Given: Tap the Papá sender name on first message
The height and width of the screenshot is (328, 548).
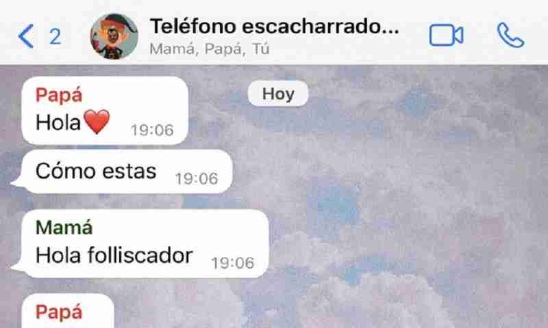Looking at the screenshot, I should click(59, 95).
